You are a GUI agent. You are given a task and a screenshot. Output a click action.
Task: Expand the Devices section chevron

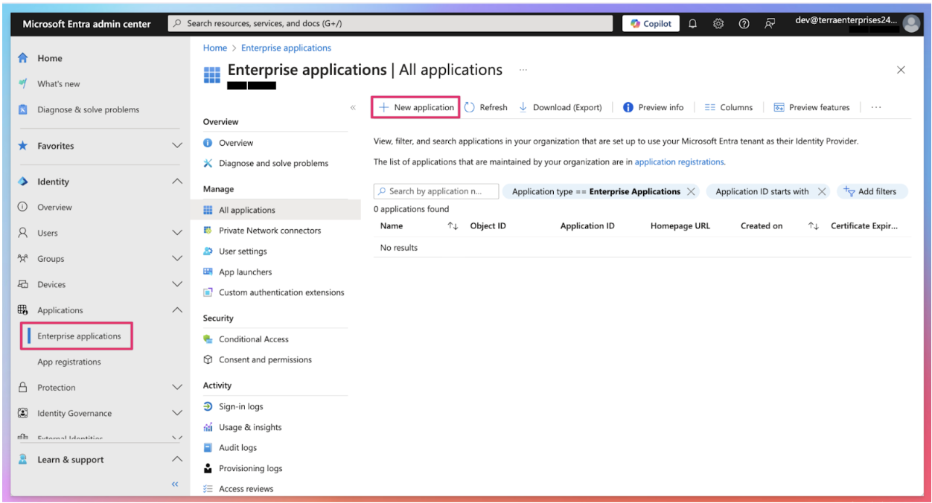[x=177, y=284]
